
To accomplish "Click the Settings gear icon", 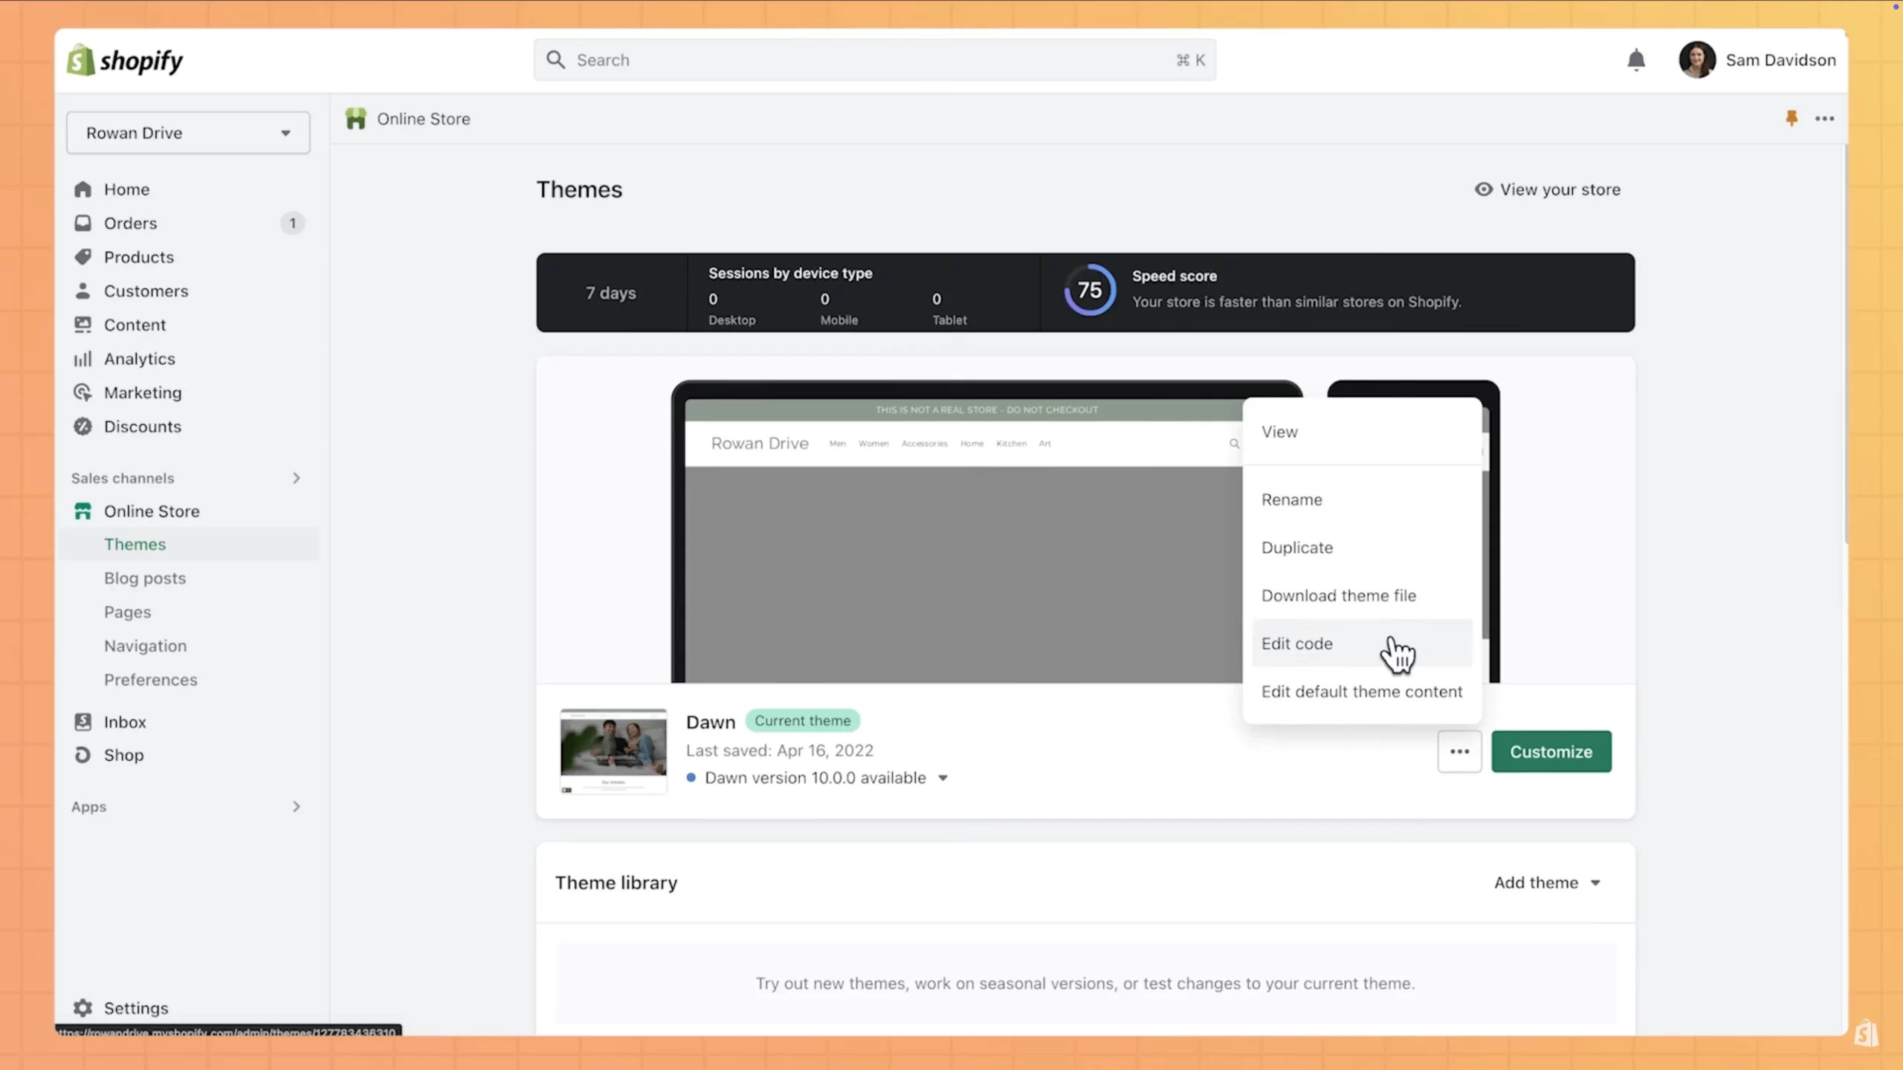I will click(x=83, y=1008).
